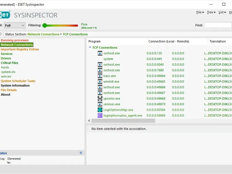This screenshot has width=232, height=174.
Task: Select Running processes in the sidebar
Action: [15, 40]
